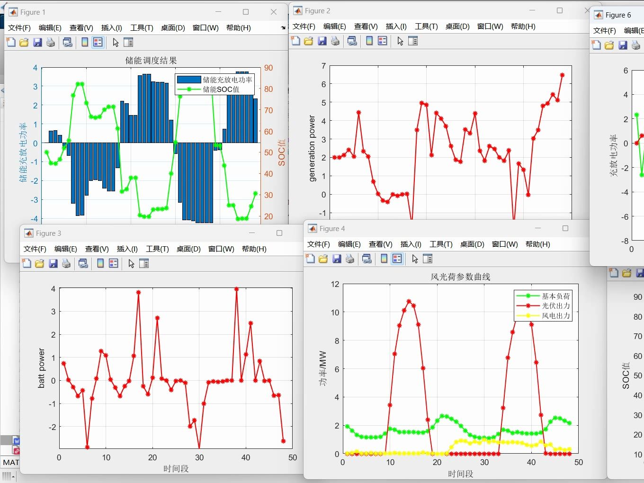Open 查看(V) menu in Figure 2
644x483 pixels.
[x=366, y=26]
